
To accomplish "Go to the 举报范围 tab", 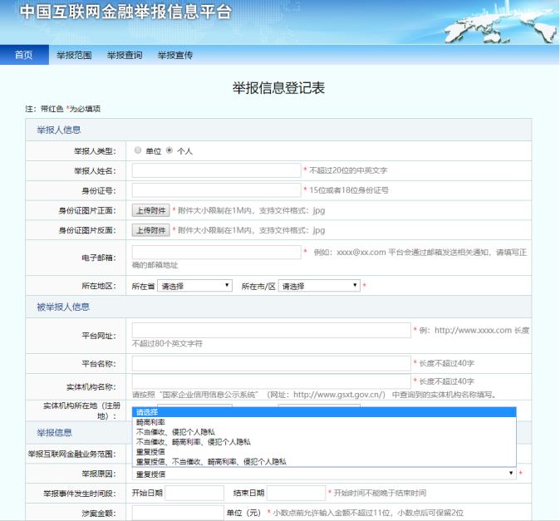I will 74,55.
